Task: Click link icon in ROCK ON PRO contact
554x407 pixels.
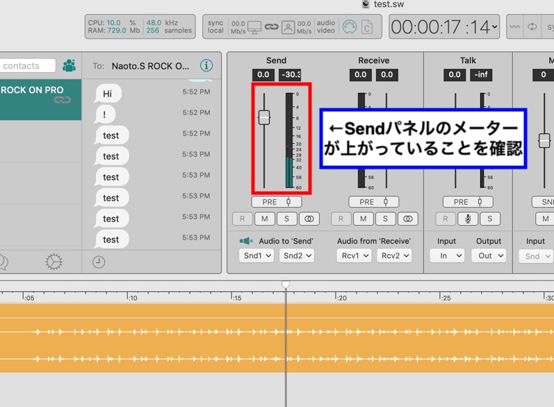Action: tap(62, 100)
